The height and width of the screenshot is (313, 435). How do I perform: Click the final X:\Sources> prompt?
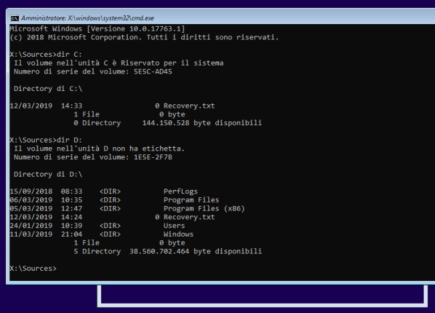coord(33,269)
